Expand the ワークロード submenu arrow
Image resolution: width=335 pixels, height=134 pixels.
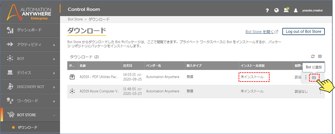(54, 101)
